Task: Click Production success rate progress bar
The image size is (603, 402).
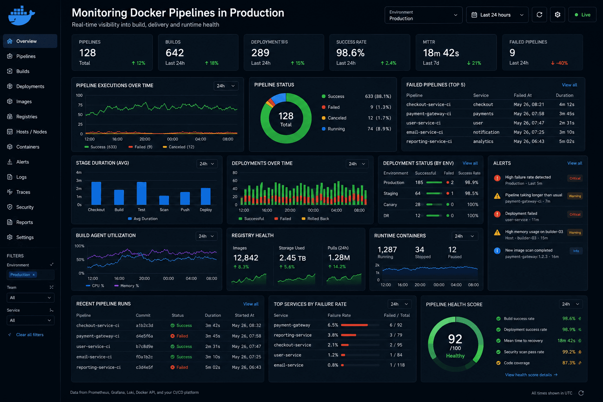Action: click(x=434, y=183)
